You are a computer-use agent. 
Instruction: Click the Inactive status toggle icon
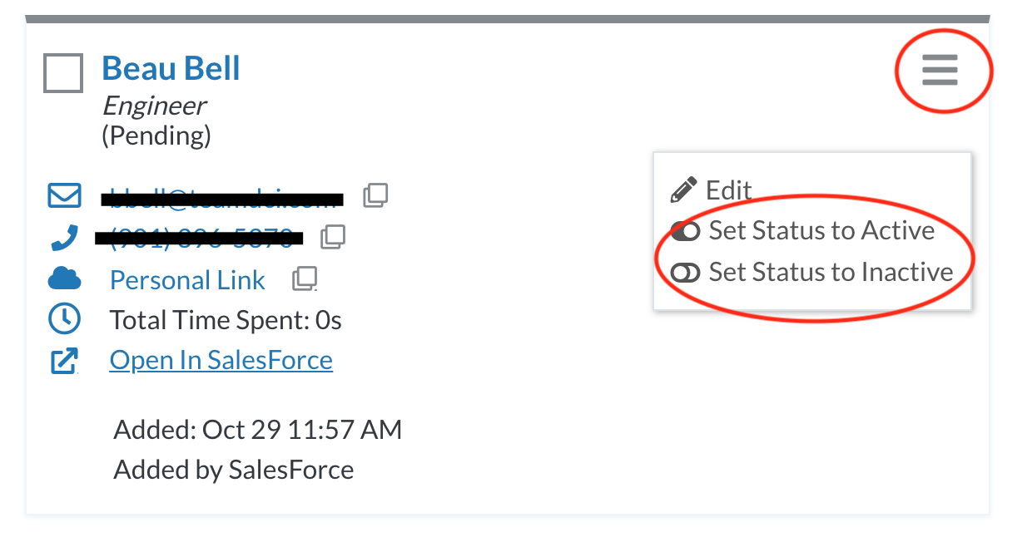685,273
